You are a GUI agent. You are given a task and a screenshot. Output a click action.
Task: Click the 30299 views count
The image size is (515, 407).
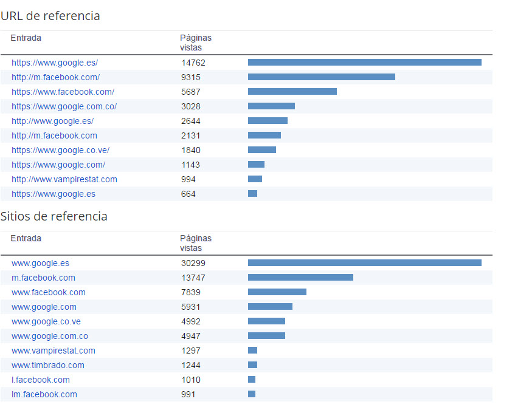point(193,263)
